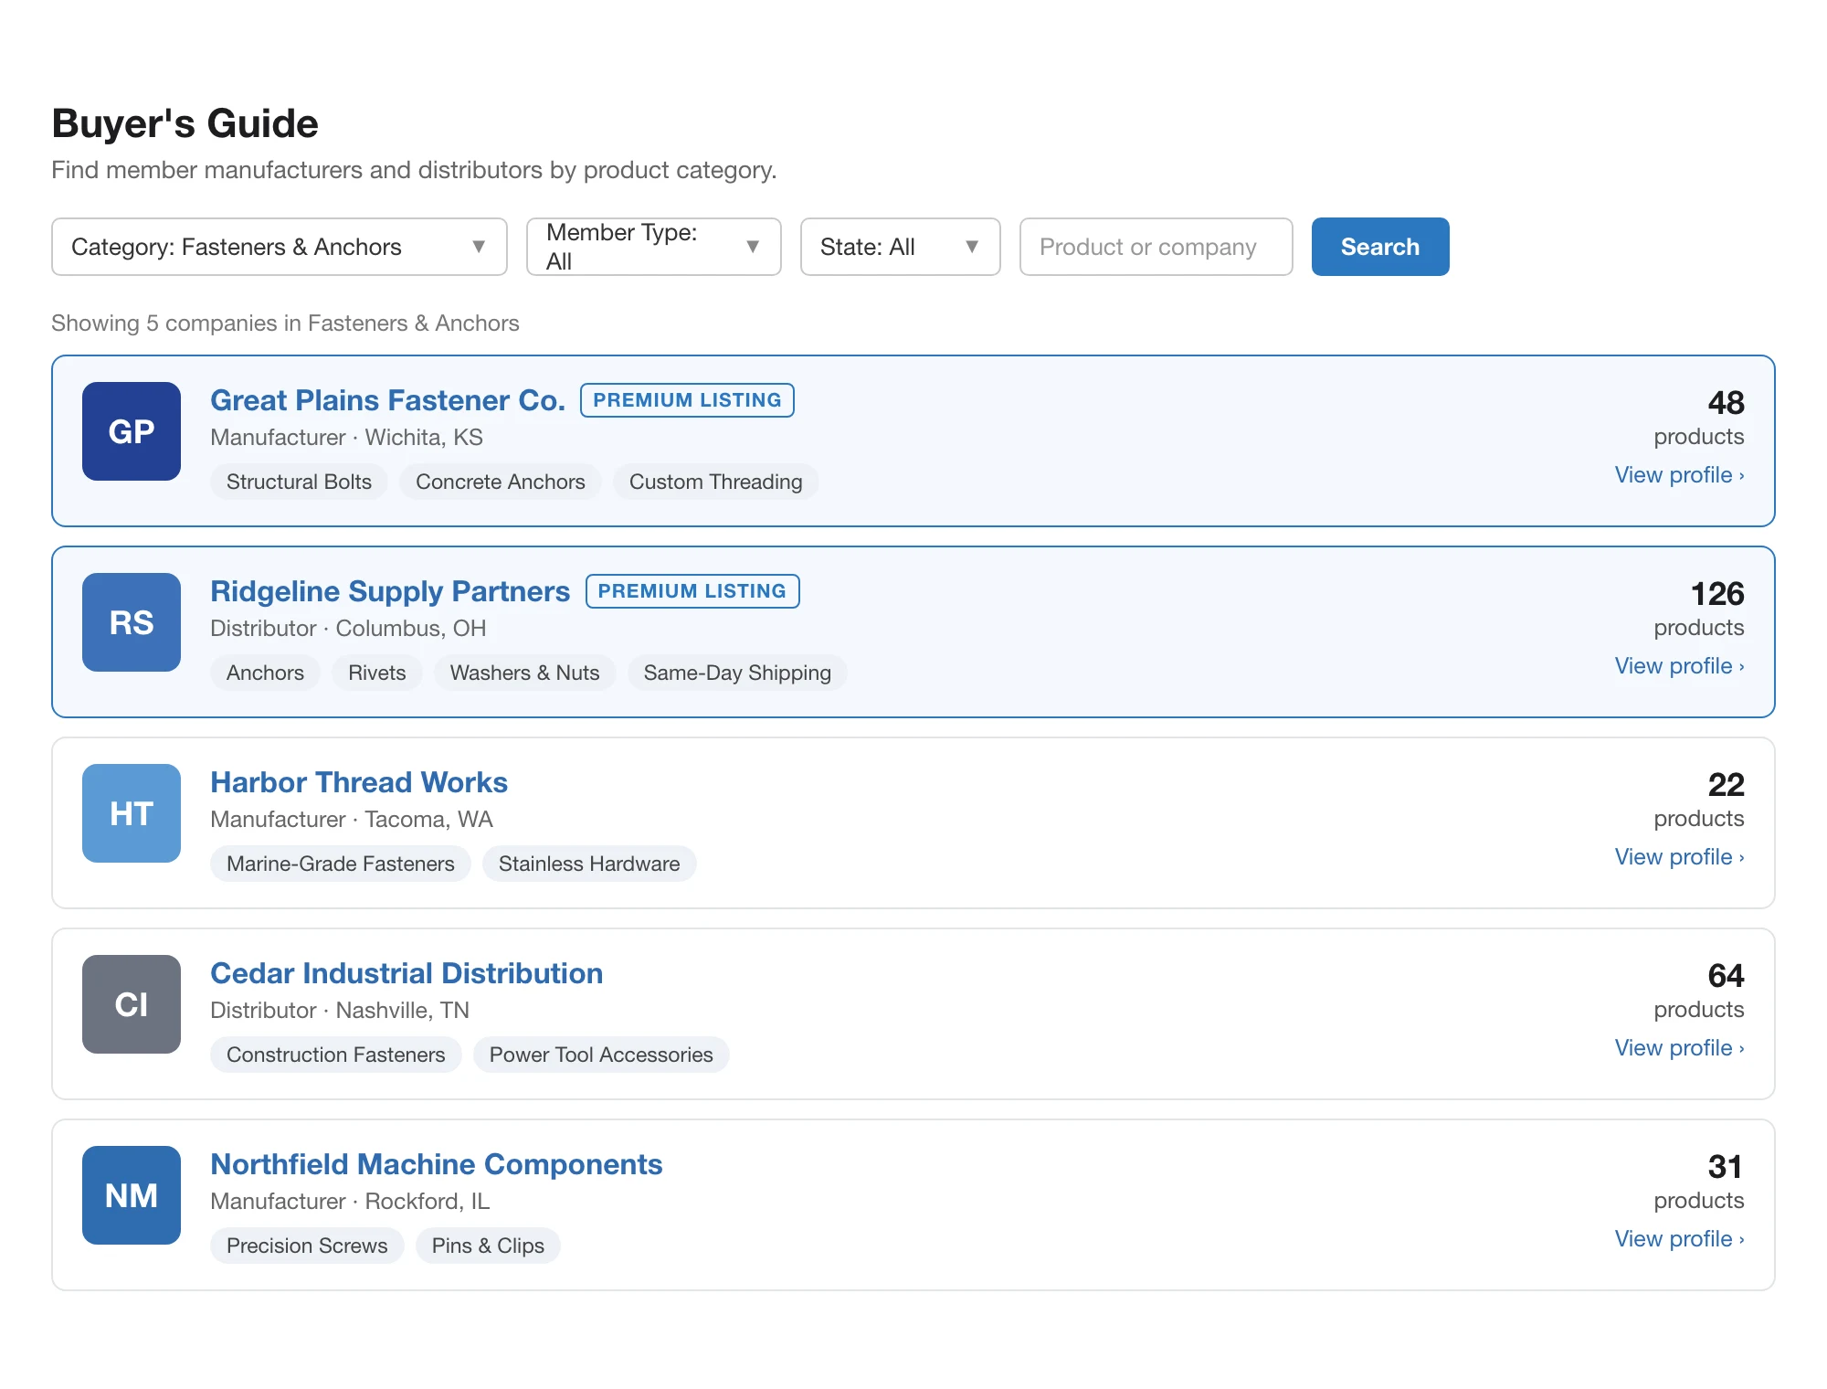Click the GP logo of Great Plains Fastener
Screen dimensions: 1827x1389
point(132,431)
